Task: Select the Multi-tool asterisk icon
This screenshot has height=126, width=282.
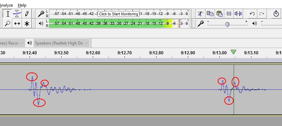Action: point(27,23)
